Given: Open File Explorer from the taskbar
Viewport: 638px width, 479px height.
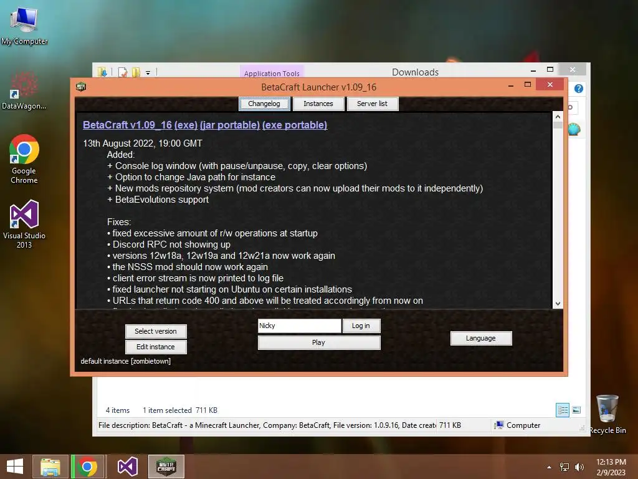Looking at the screenshot, I should 50,467.
